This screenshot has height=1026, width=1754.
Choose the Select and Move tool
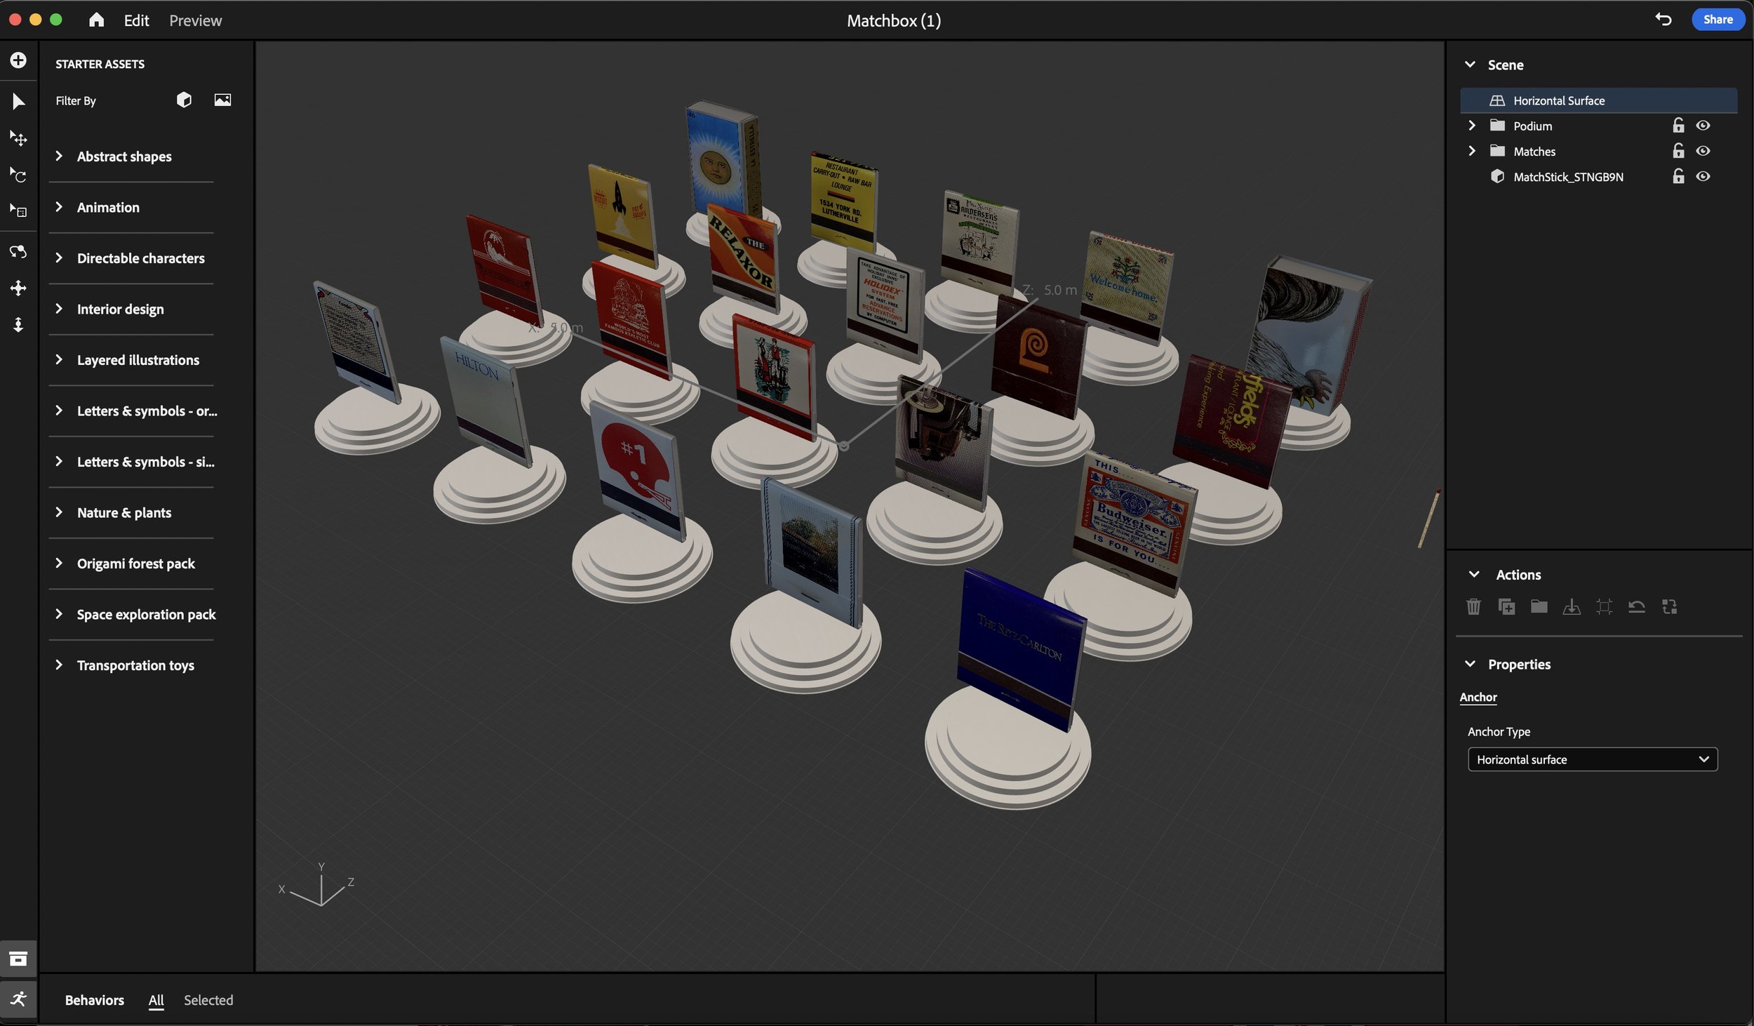click(18, 138)
